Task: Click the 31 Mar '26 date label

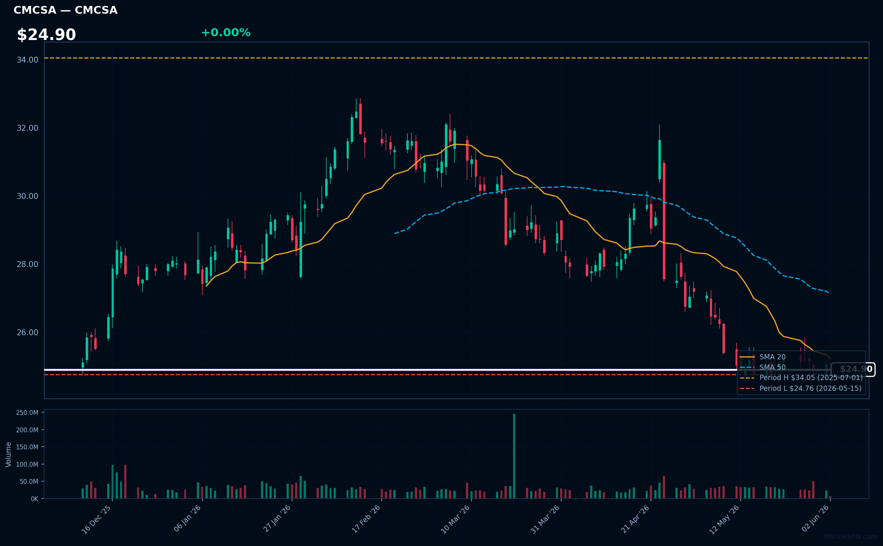Action: (x=545, y=519)
